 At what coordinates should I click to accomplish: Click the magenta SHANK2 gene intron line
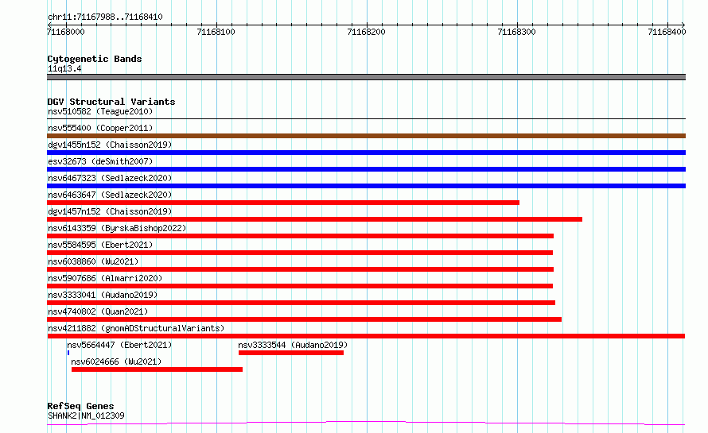click(366, 423)
